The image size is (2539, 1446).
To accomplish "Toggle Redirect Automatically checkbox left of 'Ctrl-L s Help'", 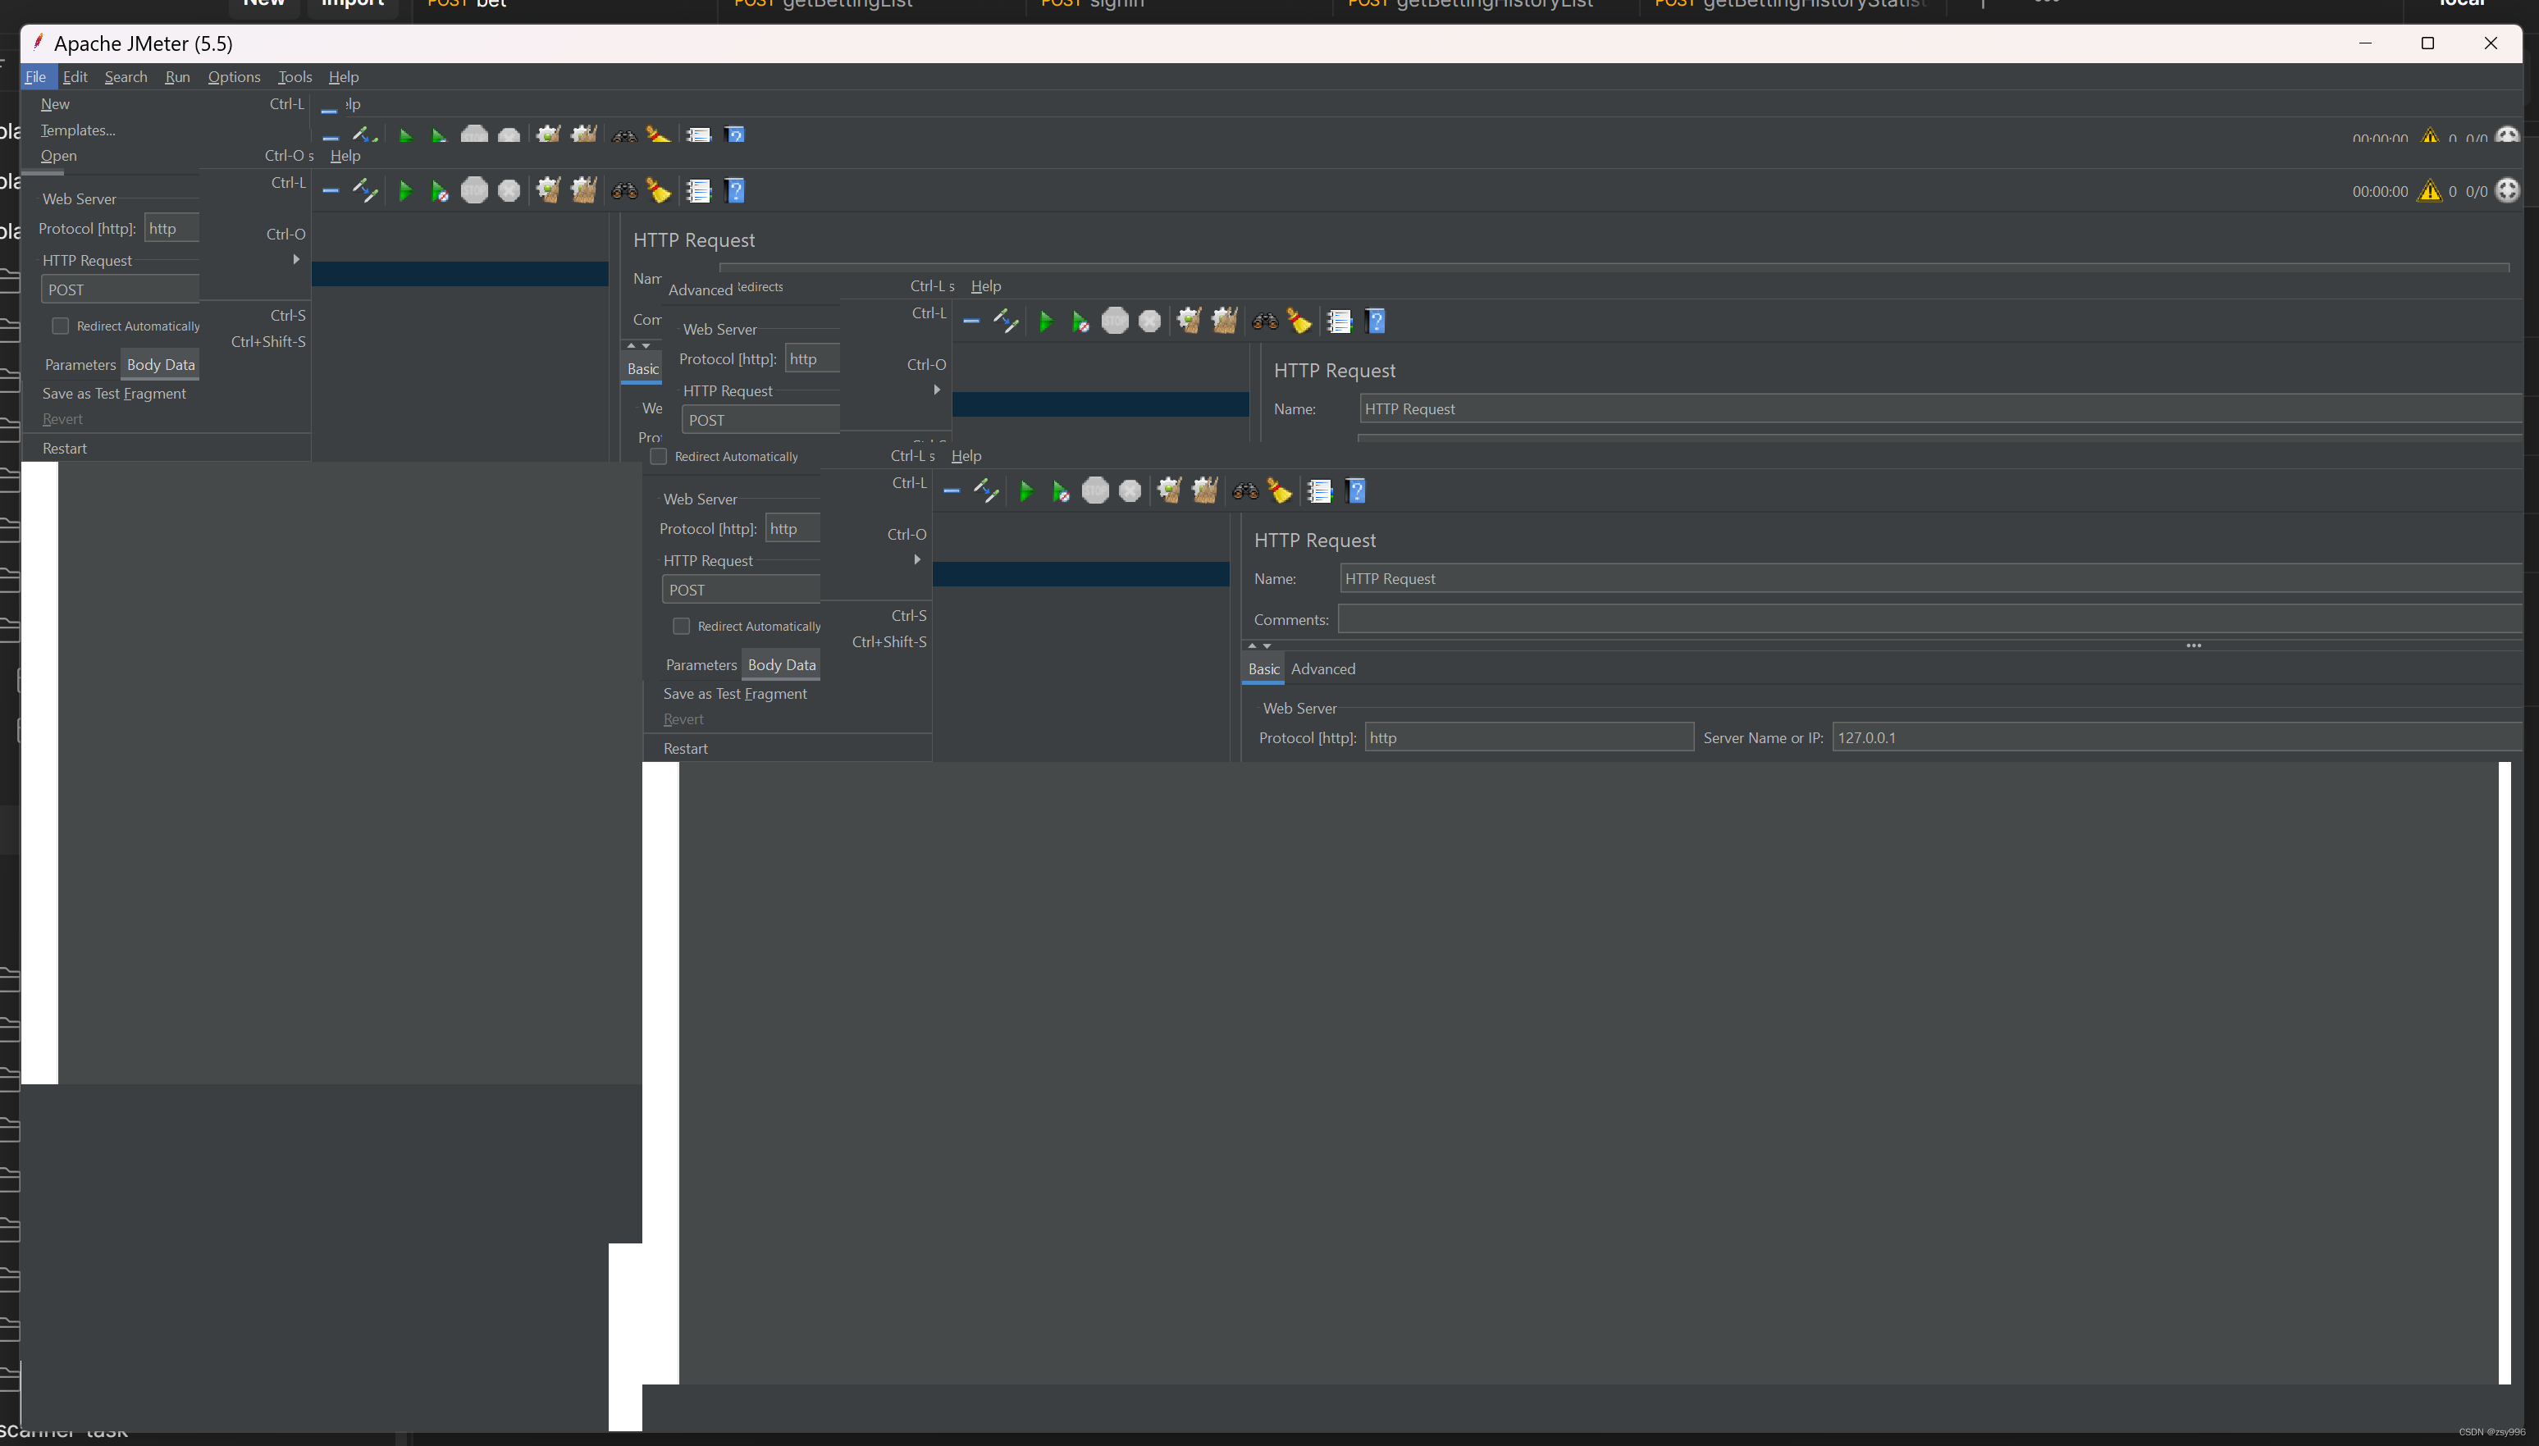I will 659,456.
